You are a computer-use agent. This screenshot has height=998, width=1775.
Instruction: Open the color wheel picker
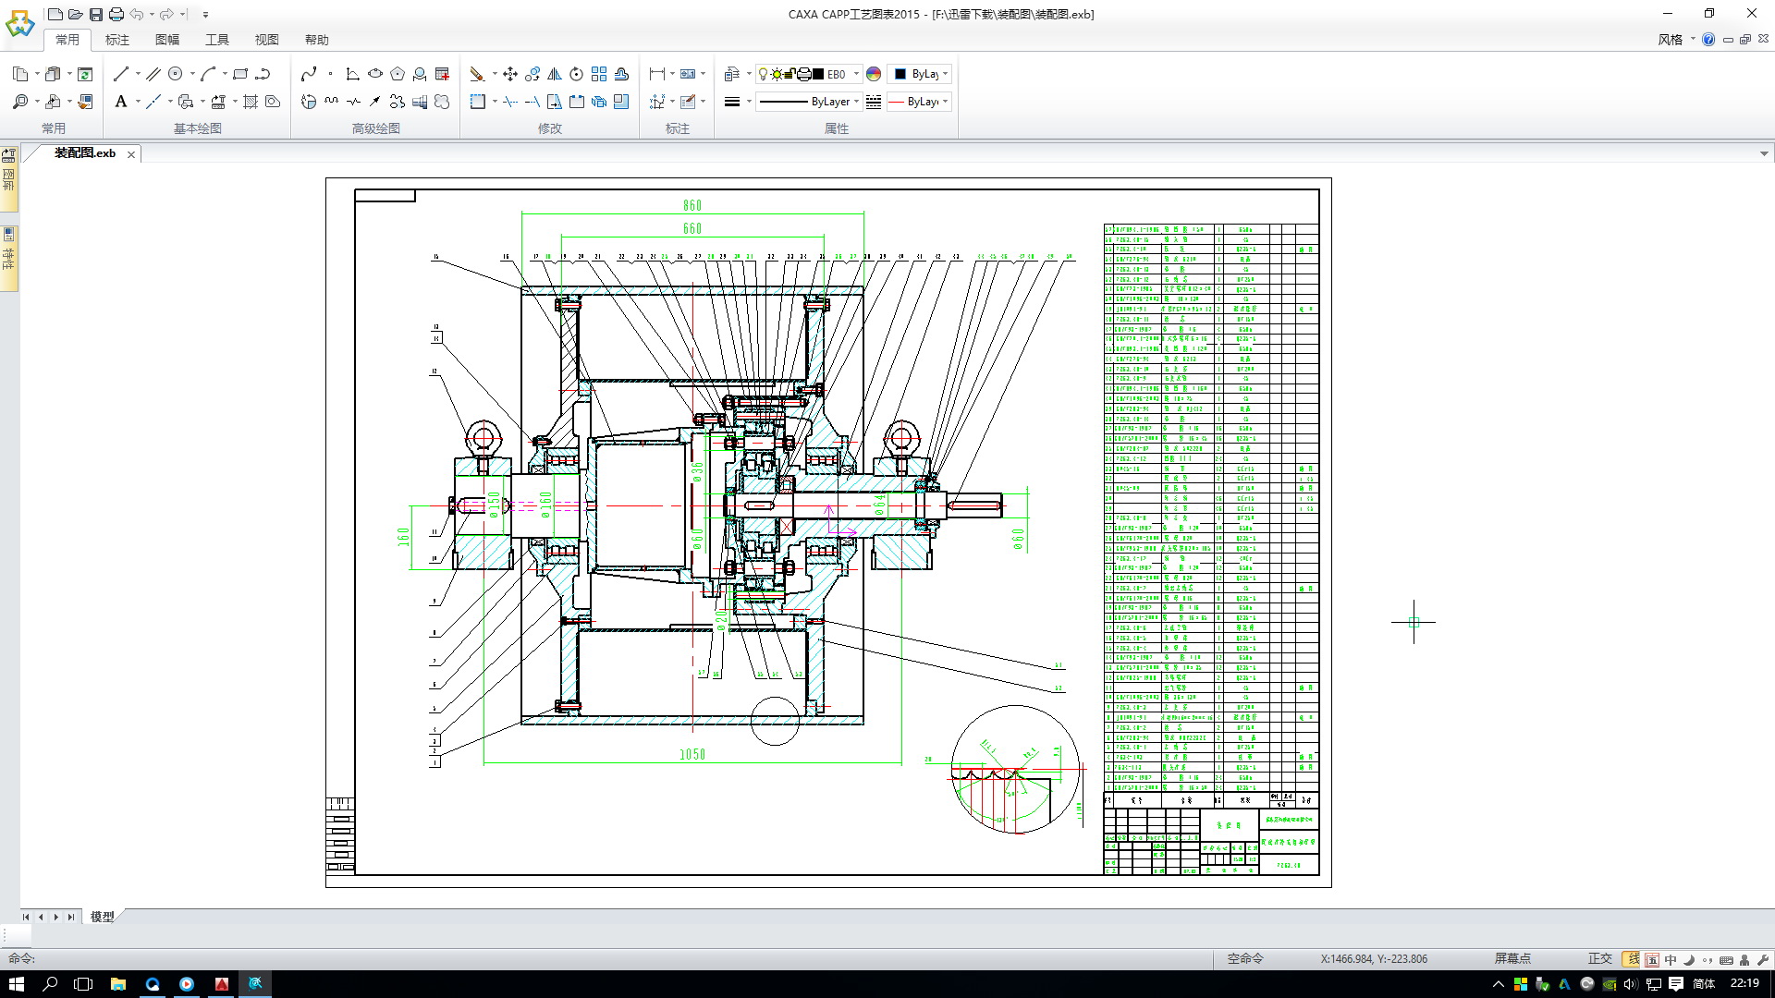coord(874,74)
